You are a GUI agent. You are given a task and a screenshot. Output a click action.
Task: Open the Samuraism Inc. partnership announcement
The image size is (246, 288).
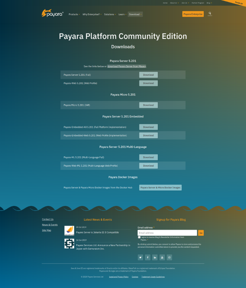[x=103, y=247]
